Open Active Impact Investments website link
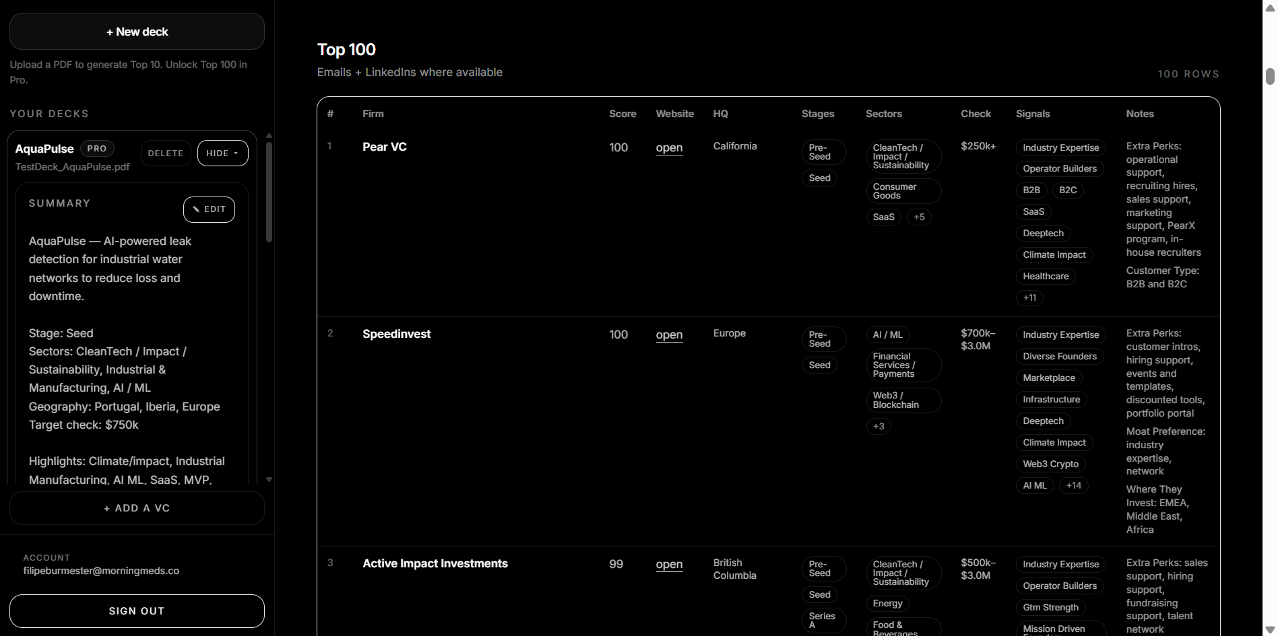Image resolution: width=1278 pixels, height=636 pixels. coord(668,565)
